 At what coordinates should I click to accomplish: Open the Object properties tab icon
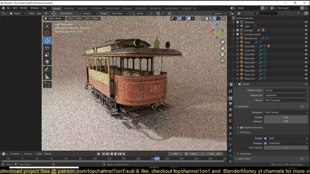point(231,128)
